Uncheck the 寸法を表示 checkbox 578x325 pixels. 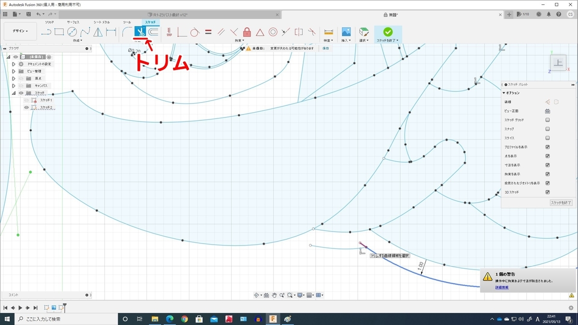click(x=548, y=165)
